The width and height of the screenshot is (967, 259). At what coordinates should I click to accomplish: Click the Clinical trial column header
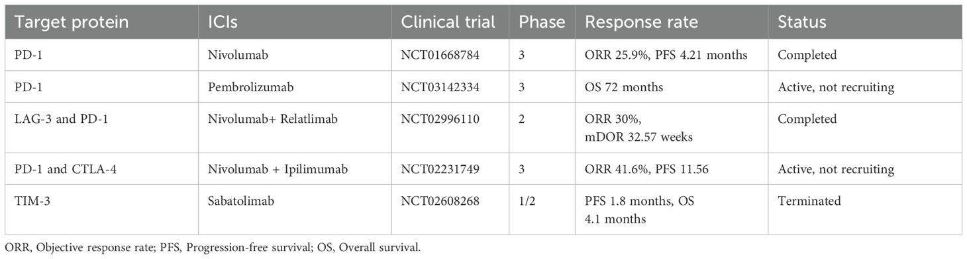[x=448, y=22]
